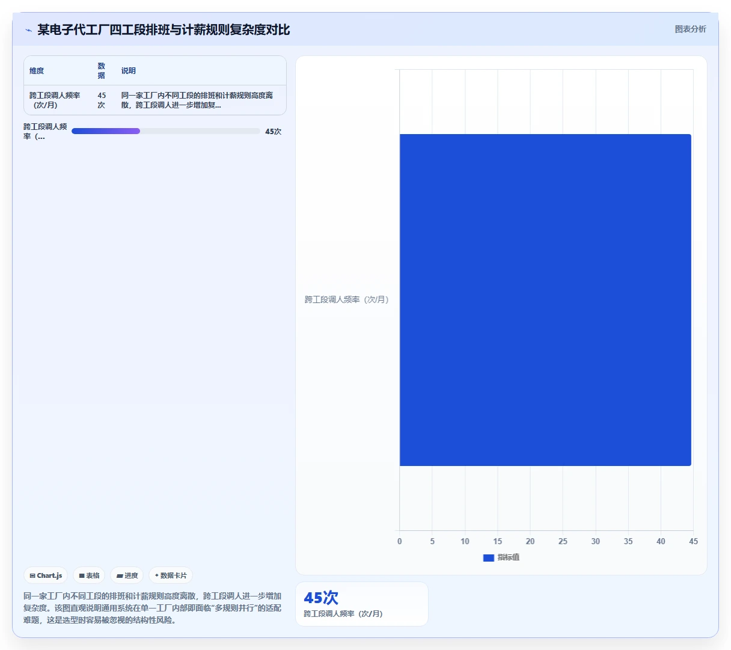Click the 图表分析 label in header
The height and width of the screenshot is (650, 731).
pyautogui.click(x=690, y=29)
